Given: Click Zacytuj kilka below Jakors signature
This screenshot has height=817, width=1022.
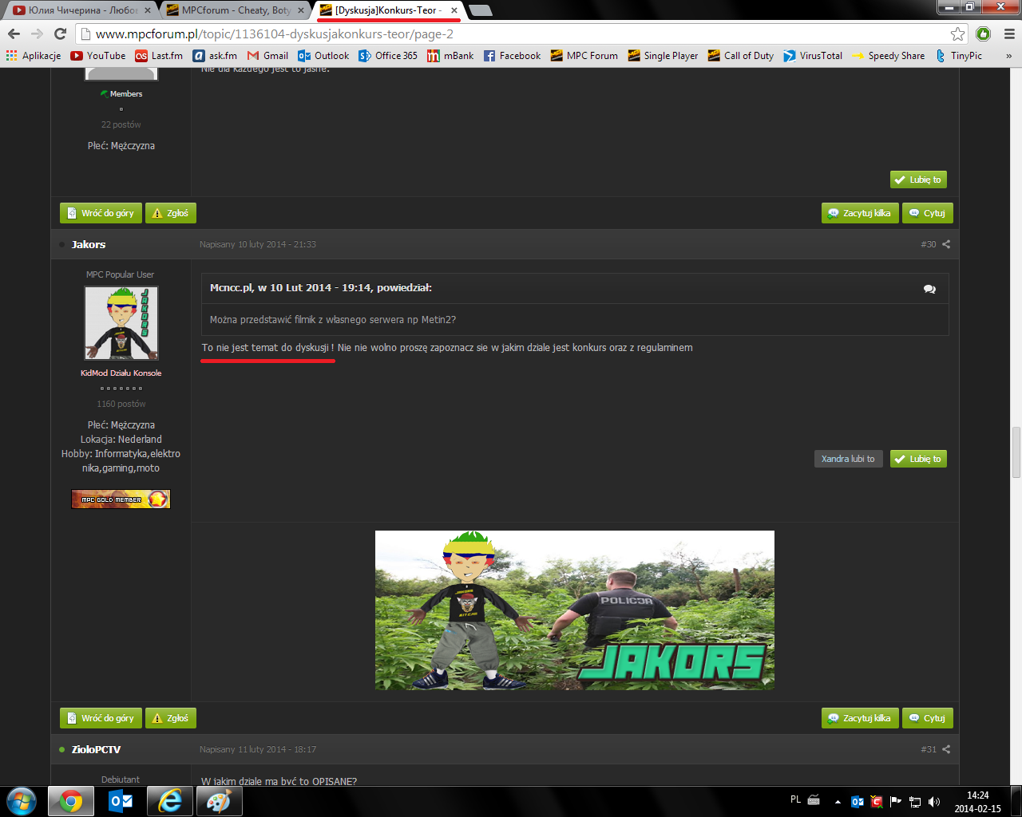Looking at the screenshot, I should (x=860, y=718).
